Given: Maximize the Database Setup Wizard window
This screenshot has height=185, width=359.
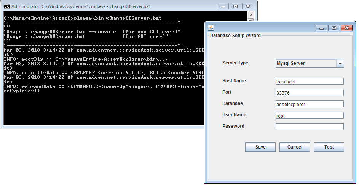Looking at the screenshot, I should coord(334,28).
